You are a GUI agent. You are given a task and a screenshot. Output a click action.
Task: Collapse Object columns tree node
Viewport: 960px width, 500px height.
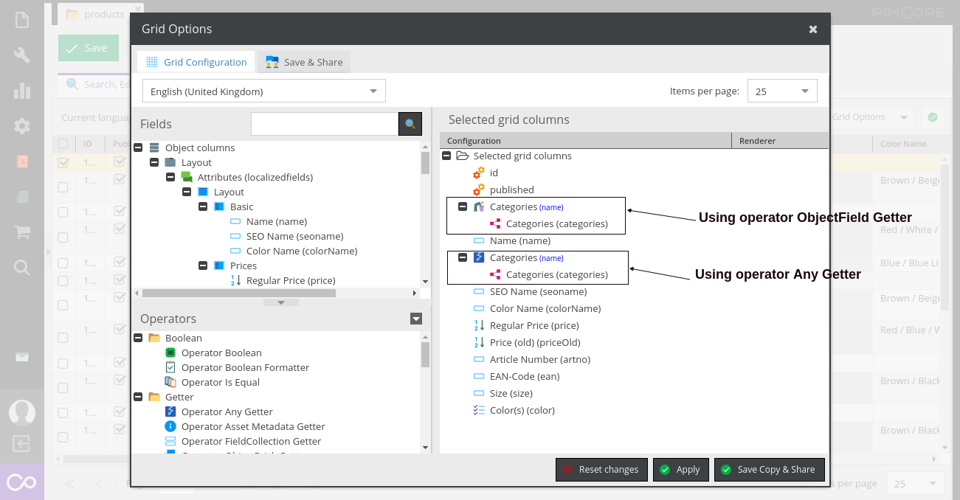[x=138, y=147]
